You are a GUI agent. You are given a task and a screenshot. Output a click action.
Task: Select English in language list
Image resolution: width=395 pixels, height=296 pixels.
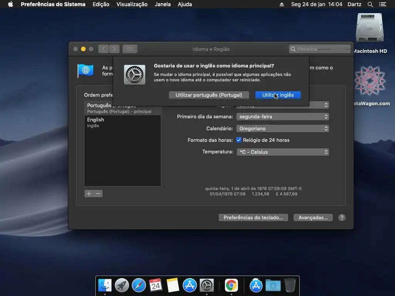click(122, 122)
